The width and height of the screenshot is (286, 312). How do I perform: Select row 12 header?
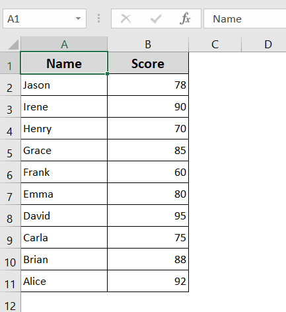click(x=10, y=302)
